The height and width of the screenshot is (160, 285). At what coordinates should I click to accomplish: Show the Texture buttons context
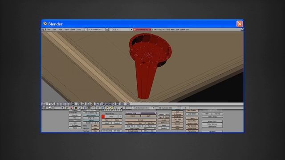tap(76, 108)
